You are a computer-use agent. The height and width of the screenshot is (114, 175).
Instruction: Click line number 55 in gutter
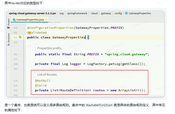pyautogui.click(x=15, y=90)
